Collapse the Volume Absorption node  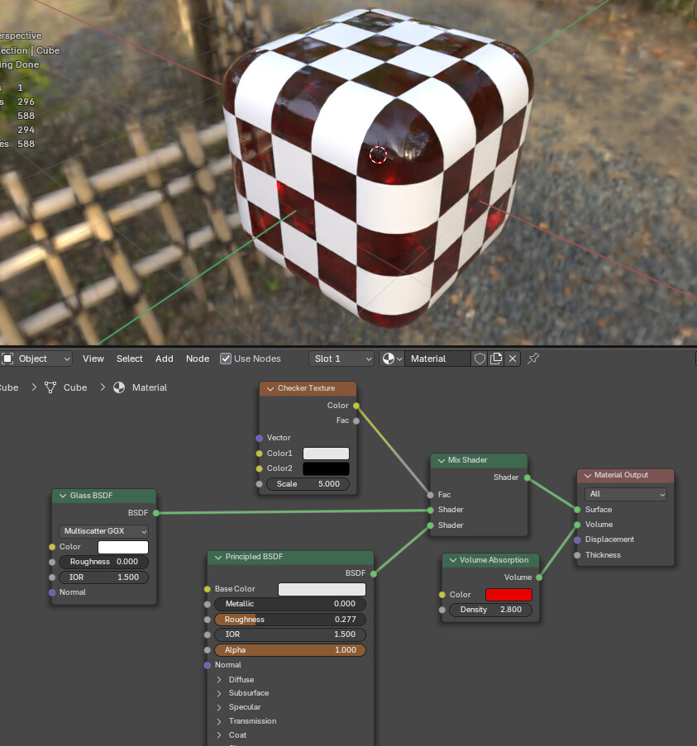[x=453, y=560]
